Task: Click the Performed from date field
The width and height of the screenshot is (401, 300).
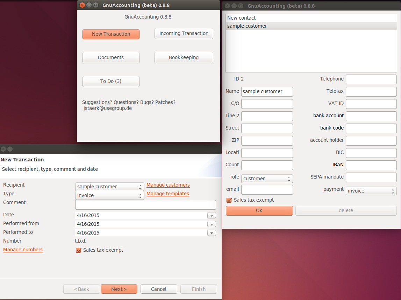Action: (x=141, y=224)
